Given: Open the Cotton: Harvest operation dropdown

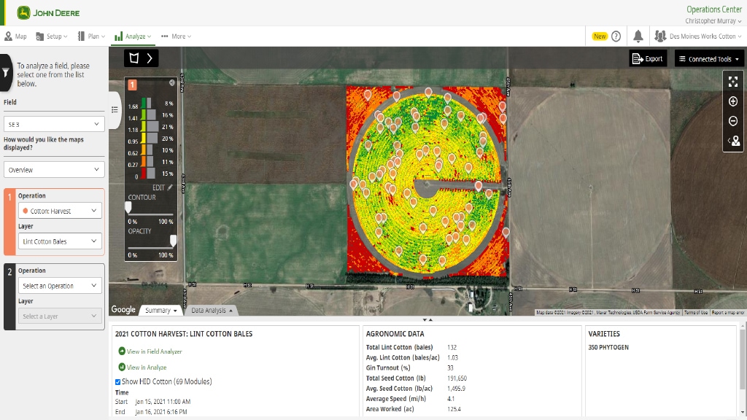Looking at the screenshot, I should click(x=60, y=211).
